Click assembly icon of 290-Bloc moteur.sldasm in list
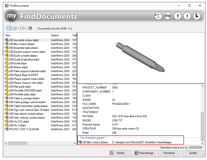Viewport: 207px width, 160px height. pyautogui.click(x=7, y=44)
